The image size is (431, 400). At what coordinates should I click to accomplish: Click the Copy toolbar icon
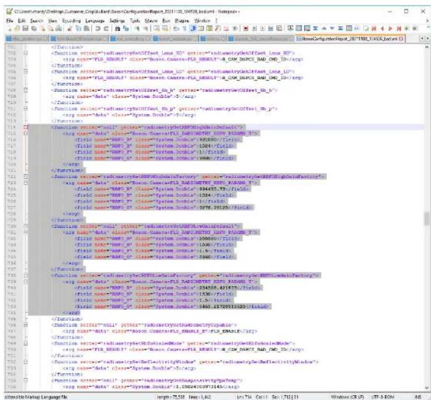79,29
